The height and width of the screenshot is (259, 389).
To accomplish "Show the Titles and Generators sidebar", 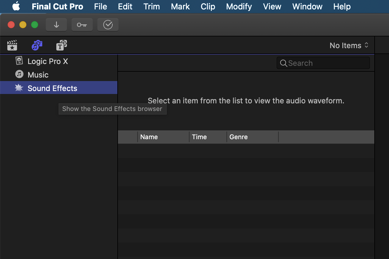I will click(62, 46).
